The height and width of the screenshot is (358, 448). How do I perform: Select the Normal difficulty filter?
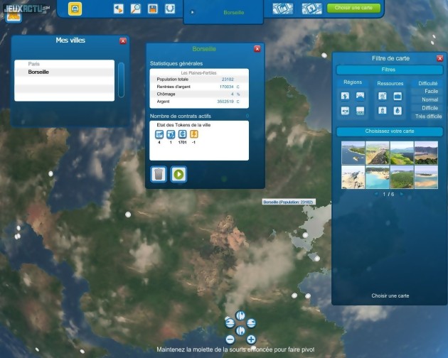pyautogui.click(x=430, y=99)
